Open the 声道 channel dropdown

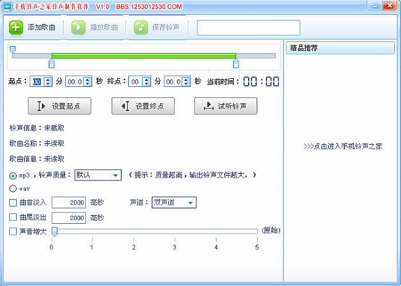[x=174, y=202]
